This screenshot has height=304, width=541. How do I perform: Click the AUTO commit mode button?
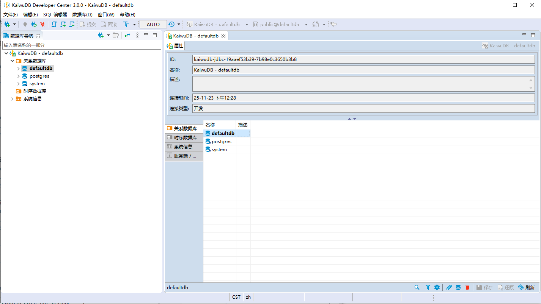coord(153,24)
